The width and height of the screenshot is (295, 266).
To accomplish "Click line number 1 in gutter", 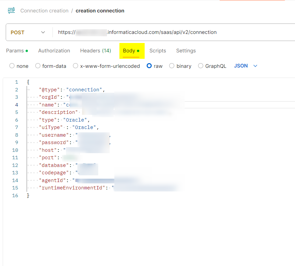I will coord(16,82).
